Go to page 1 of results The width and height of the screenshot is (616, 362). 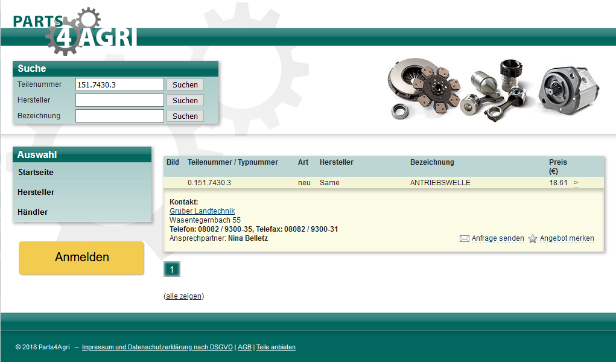click(172, 270)
